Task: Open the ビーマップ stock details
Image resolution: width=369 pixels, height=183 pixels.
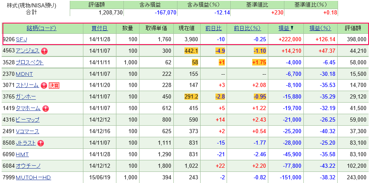Action: [28, 120]
